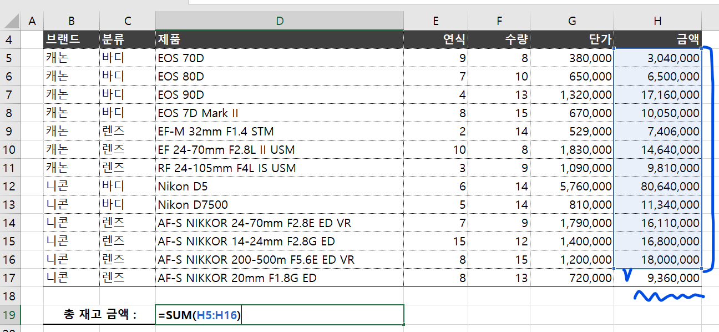This screenshot has height=332, width=719.
Task: Select amount cell 6,500,000
Action: 657,76
